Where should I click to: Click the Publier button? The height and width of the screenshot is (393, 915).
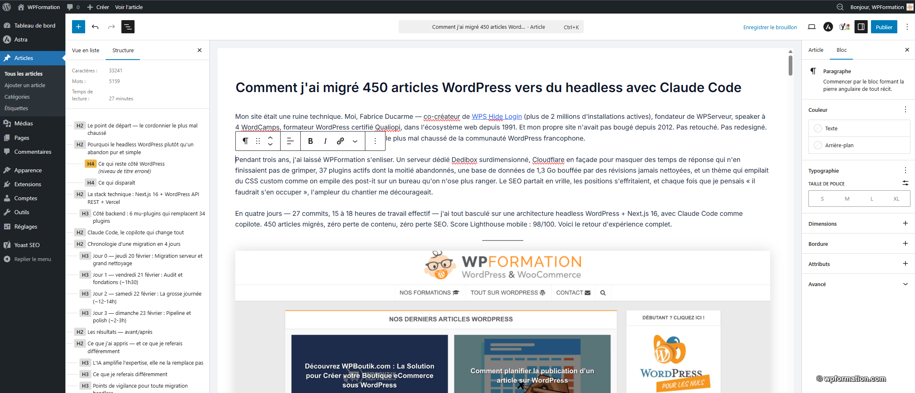[884, 27]
